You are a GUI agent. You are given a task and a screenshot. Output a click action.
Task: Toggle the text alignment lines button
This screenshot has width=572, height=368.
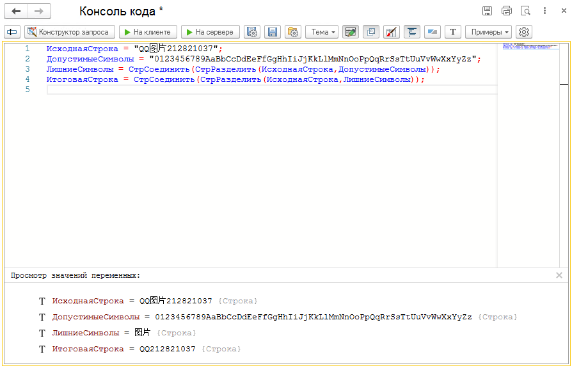coord(412,32)
